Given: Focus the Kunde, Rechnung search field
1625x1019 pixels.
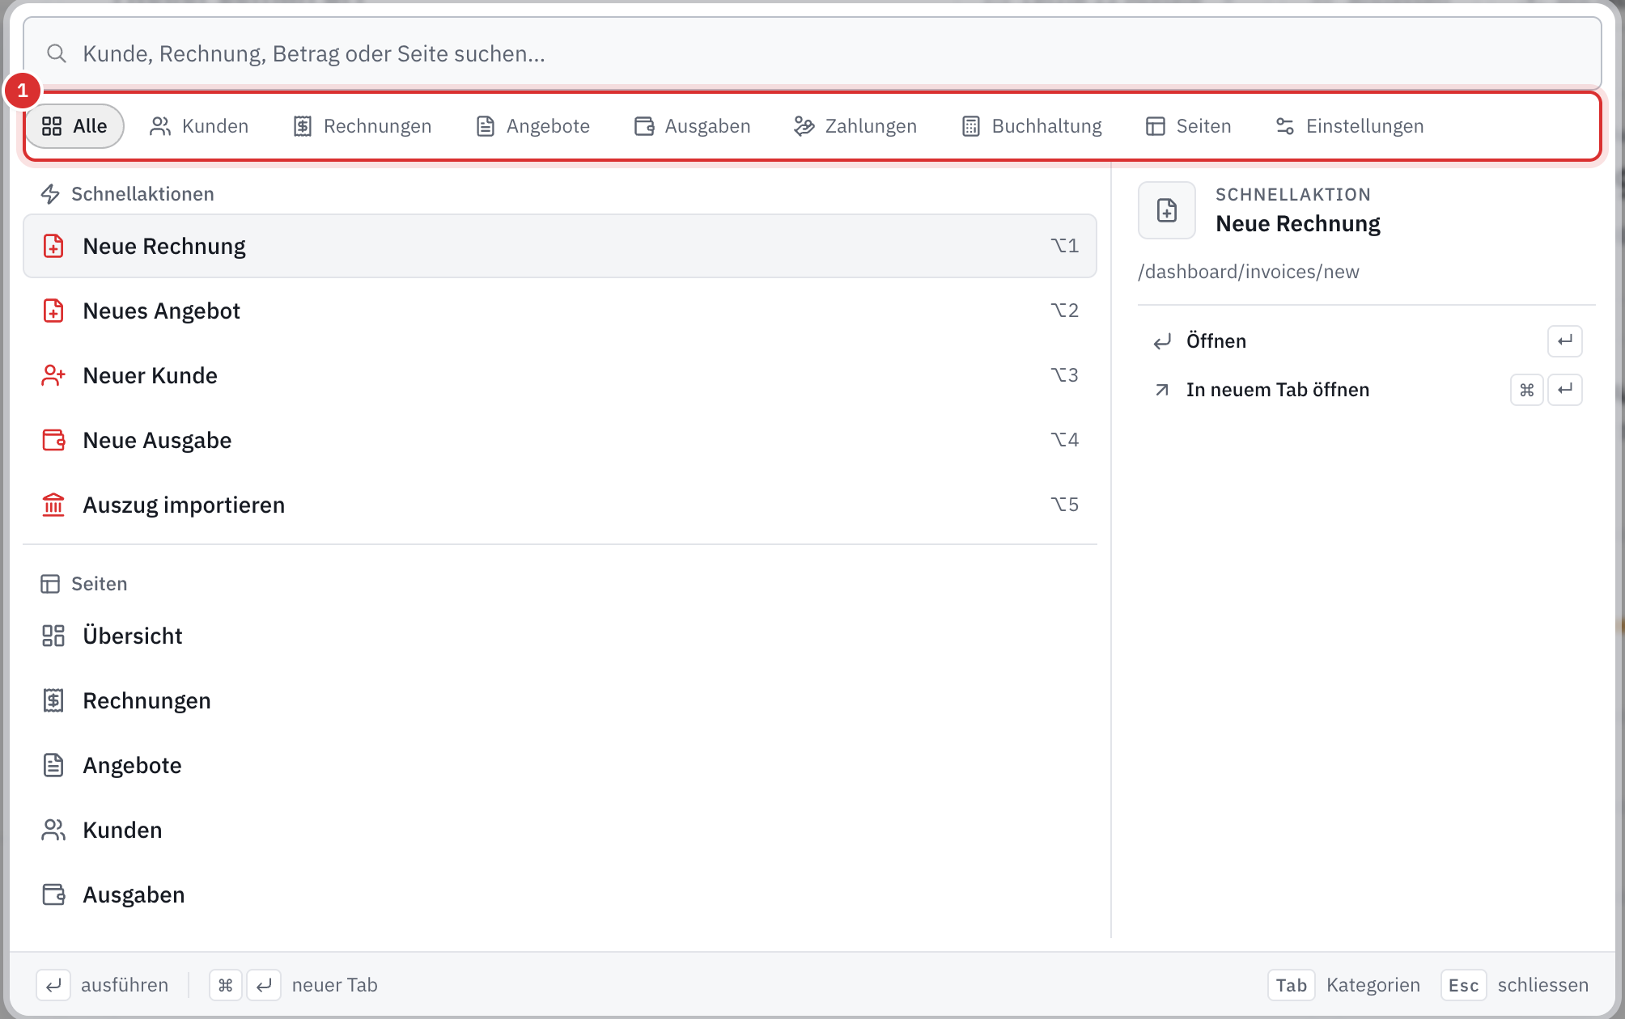Looking at the screenshot, I should [812, 53].
